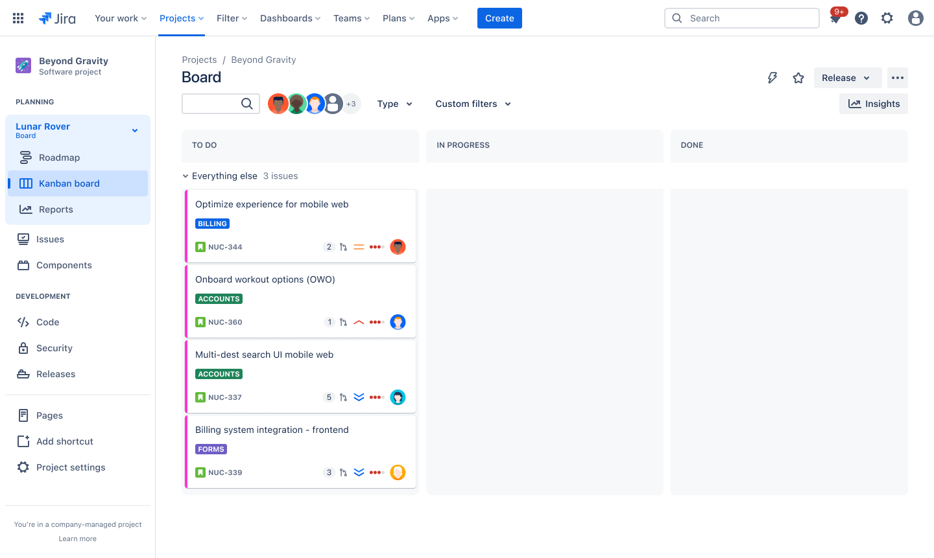The width and height of the screenshot is (934, 558).
Task: Click the Learn more link
Action: (x=77, y=538)
